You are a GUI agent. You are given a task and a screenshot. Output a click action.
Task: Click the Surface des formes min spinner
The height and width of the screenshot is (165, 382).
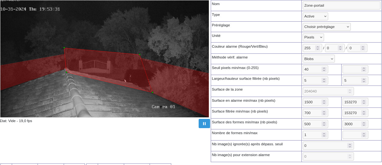tap(323, 124)
